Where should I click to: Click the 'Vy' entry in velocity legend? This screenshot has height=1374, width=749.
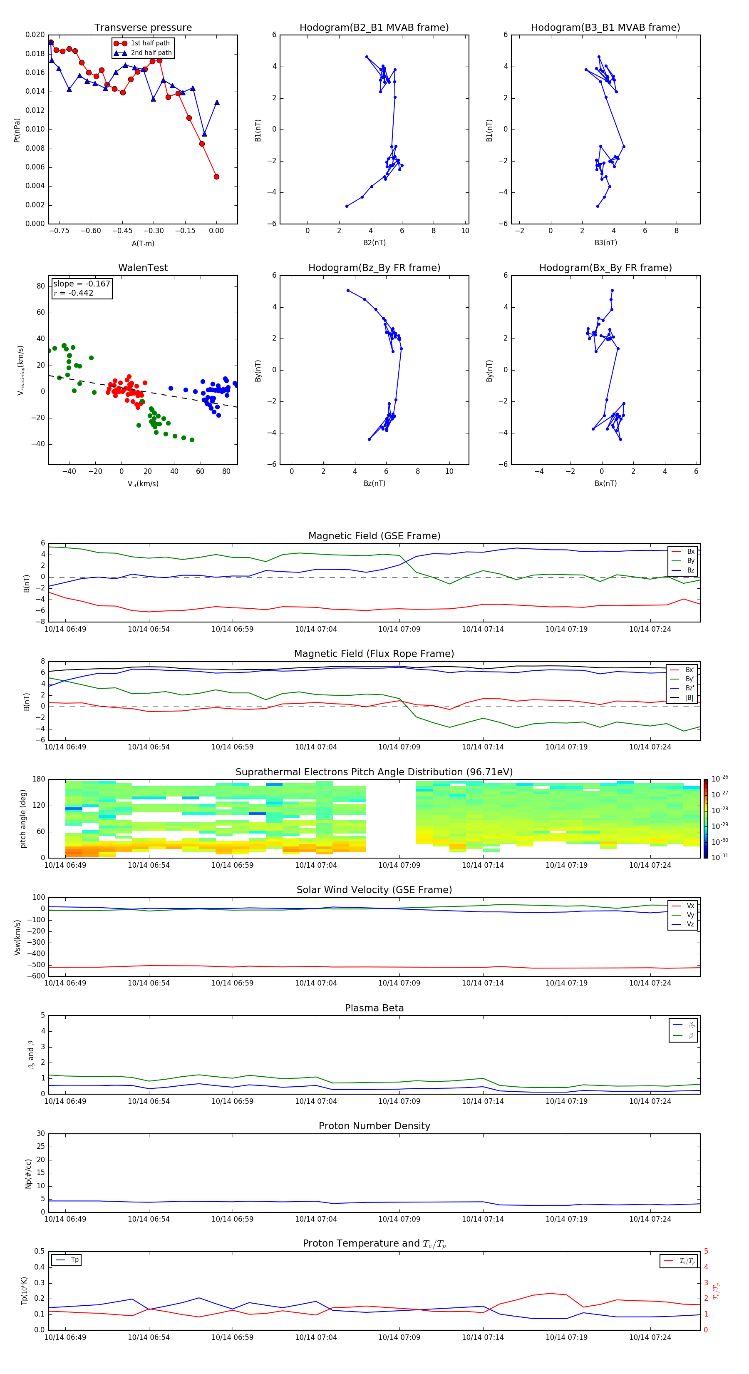coord(683,915)
